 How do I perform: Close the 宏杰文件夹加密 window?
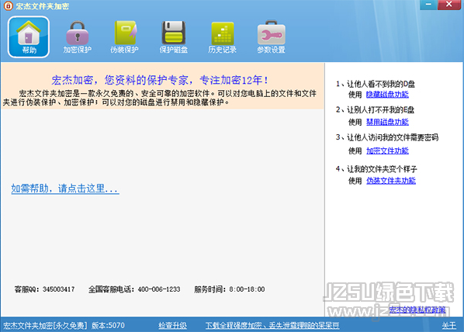[448, 5]
